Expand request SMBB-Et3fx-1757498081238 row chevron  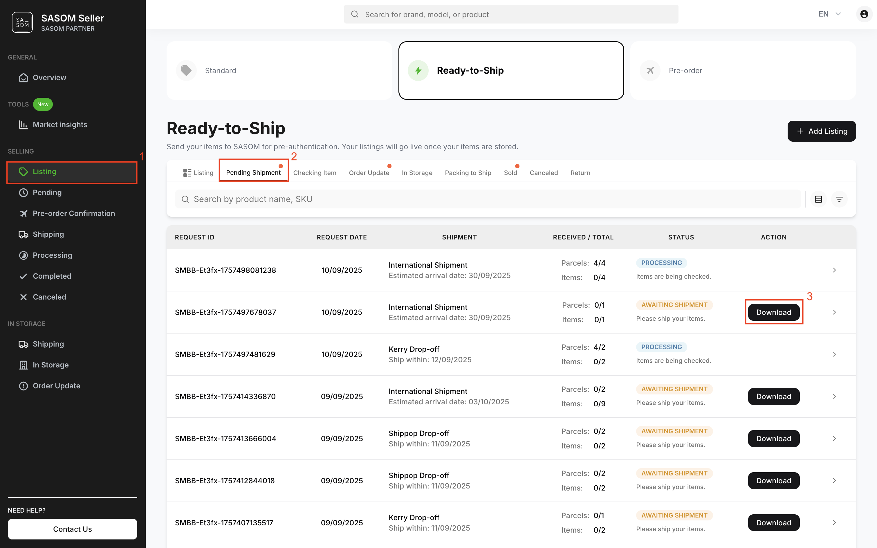pos(834,270)
